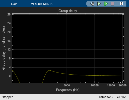Image resolution: width=129 pixels, height=100 pixels.
Task: Click the 28 y-axis tick label
Action: click(9, 14)
